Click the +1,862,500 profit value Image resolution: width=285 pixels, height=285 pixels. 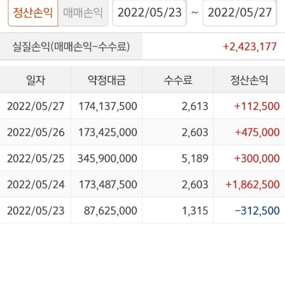(x=253, y=184)
